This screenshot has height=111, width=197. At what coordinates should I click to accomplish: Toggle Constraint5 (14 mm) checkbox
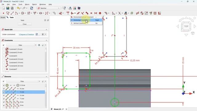coord(3,63)
